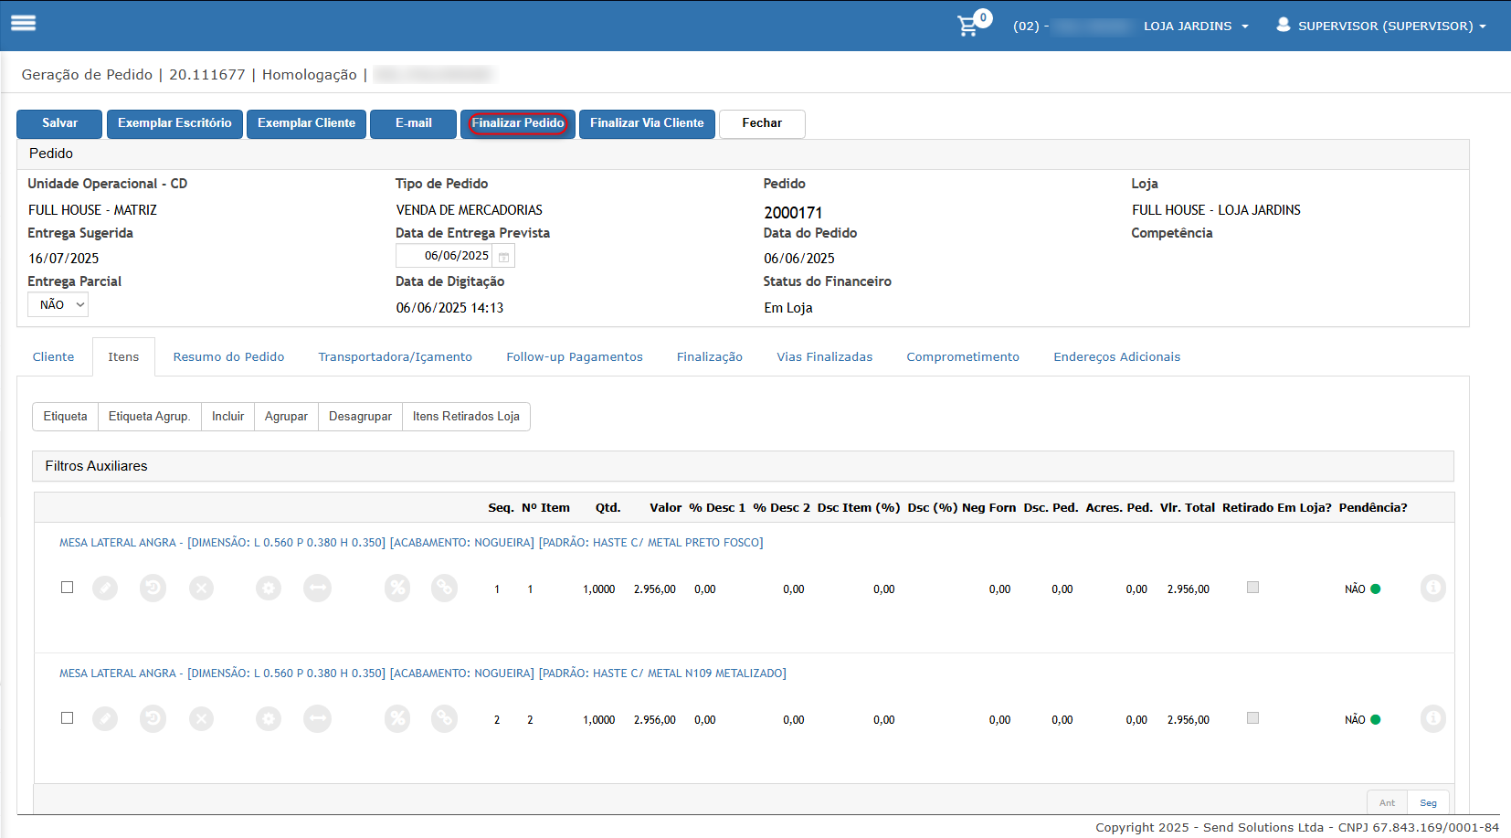
Task: Click the Data de Entrega Prevista date field
Action: click(445, 256)
